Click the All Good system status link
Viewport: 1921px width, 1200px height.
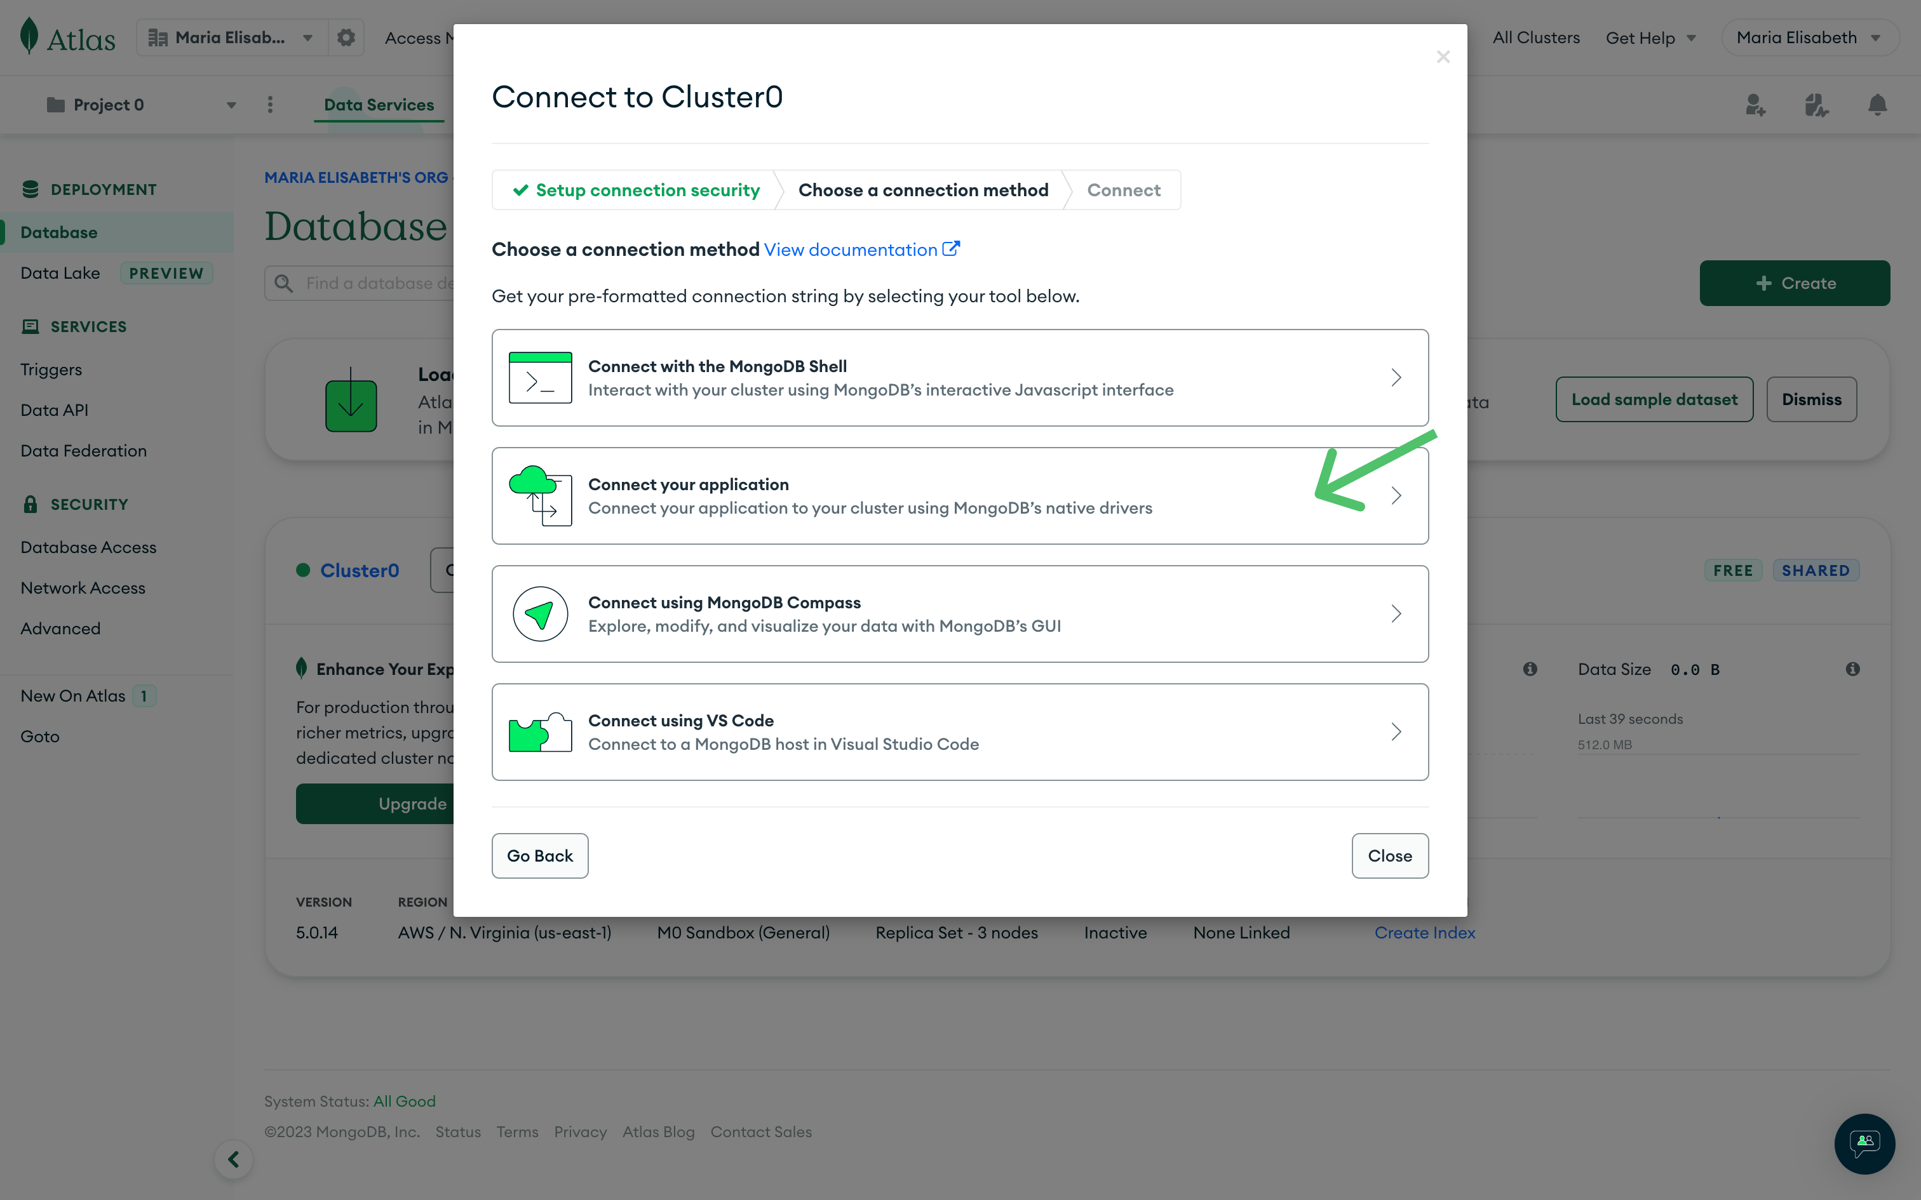tap(404, 1101)
